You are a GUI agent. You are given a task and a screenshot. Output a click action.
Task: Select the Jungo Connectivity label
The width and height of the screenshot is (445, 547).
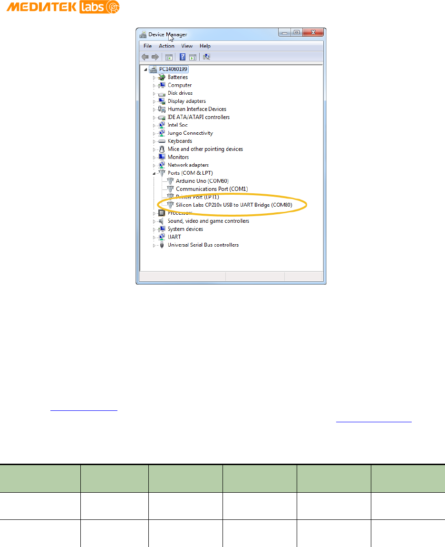click(190, 133)
